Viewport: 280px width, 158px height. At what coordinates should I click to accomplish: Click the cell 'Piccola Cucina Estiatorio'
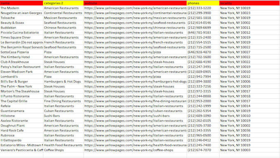tap(21, 32)
